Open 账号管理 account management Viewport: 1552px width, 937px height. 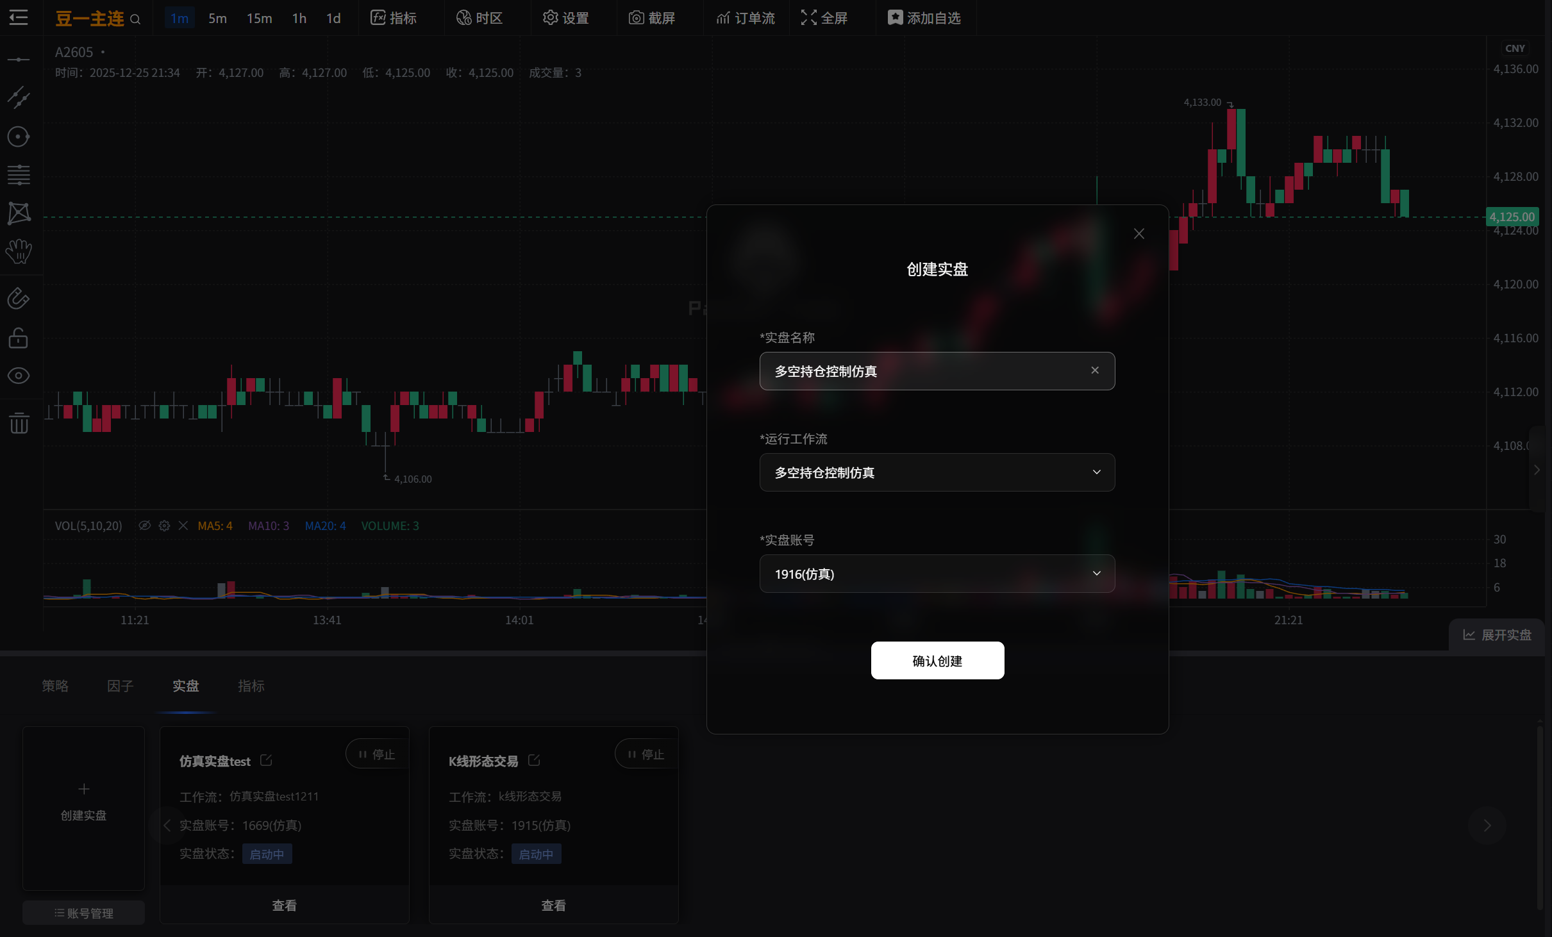[x=83, y=913]
